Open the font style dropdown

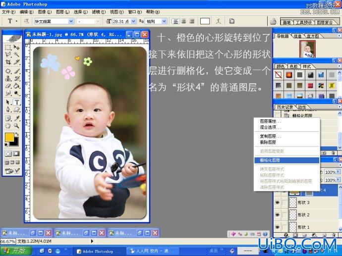coord(98,21)
